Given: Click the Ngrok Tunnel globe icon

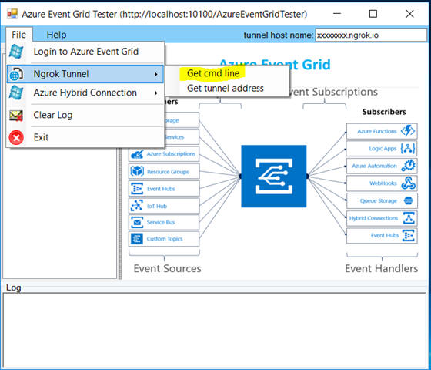Looking at the screenshot, I should 16,74.
